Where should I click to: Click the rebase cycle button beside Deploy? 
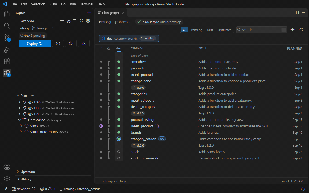(71, 43)
